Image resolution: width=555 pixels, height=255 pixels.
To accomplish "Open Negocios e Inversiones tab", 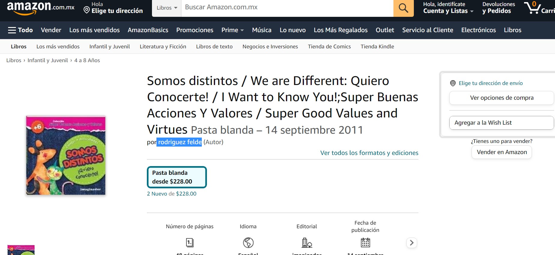I will [270, 47].
